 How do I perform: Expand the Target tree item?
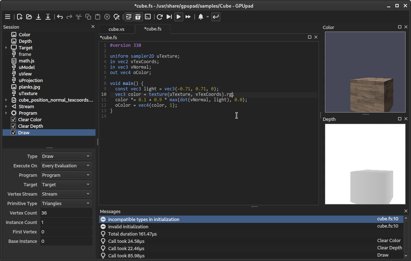(6, 48)
